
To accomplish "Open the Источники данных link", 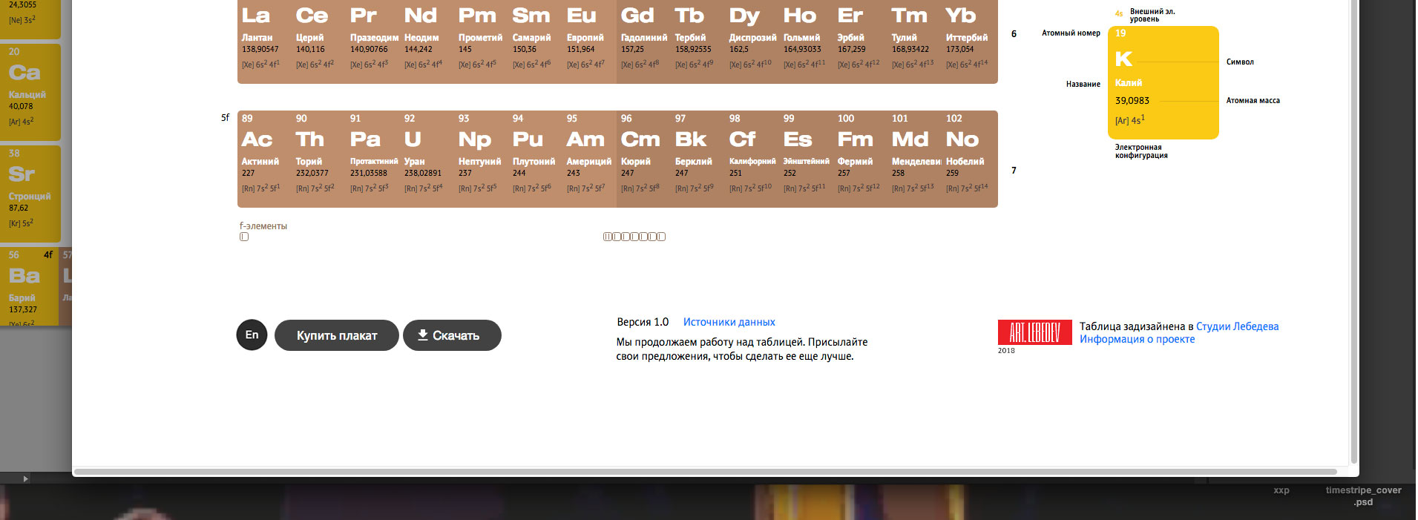I will tap(729, 322).
